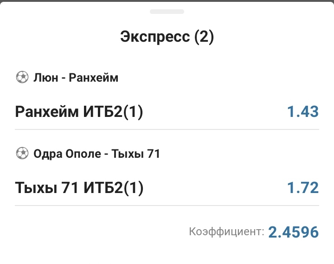This screenshot has height=264, width=334.
Task: Select Ранхейм in the Люн - Ранхейм match title
Action: [x=93, y=77]
